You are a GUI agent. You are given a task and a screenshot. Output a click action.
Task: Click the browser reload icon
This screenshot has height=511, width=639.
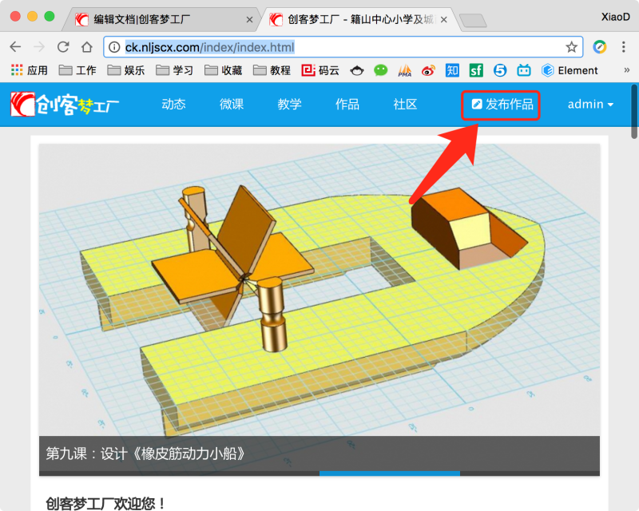[62, 47]
